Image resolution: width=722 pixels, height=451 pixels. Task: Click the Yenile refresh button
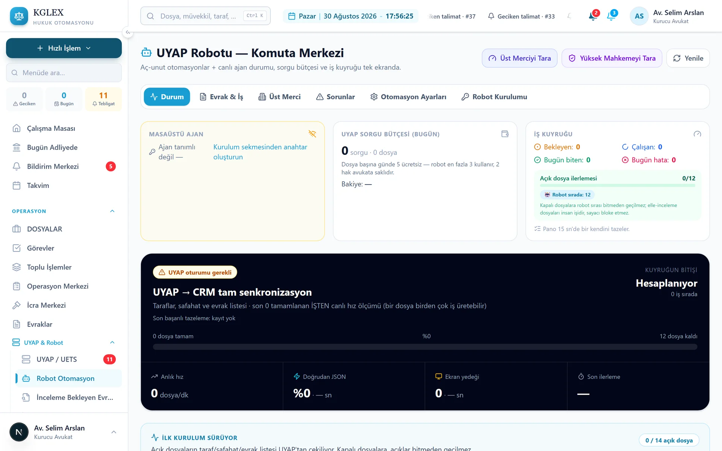688,58
